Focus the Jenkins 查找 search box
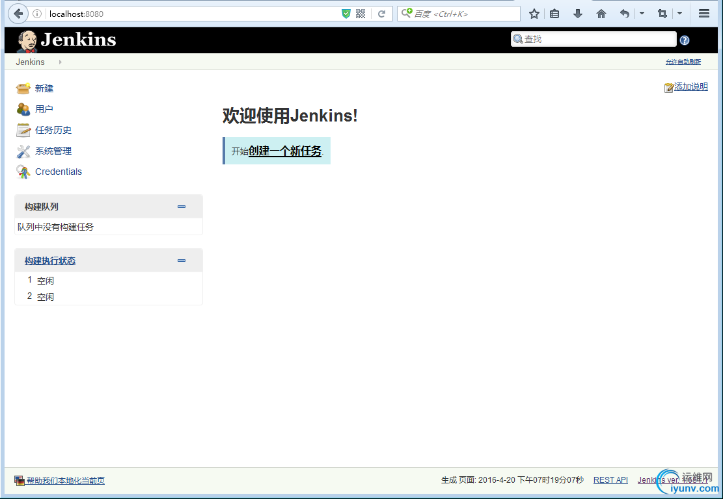 click(594, 39)
